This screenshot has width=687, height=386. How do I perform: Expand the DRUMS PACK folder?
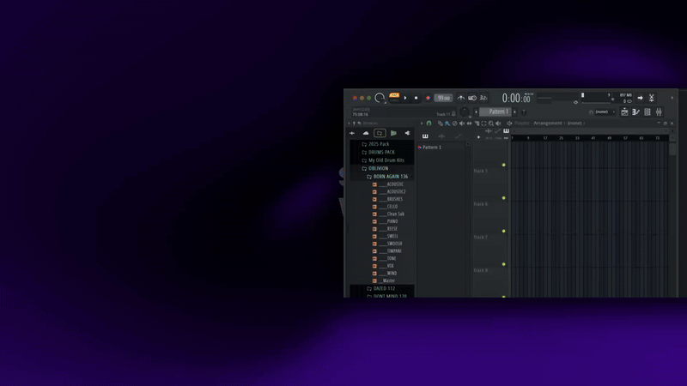381,153
